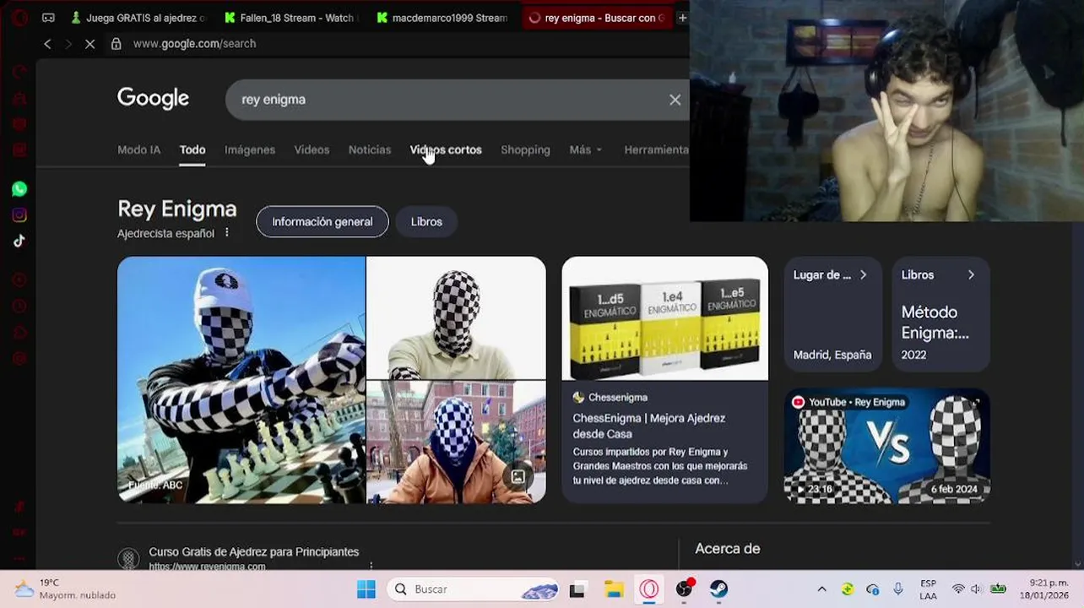Screen dimensions: 1084x608
Task: Select the Imágenes search tab
Action: click(250, 149)
